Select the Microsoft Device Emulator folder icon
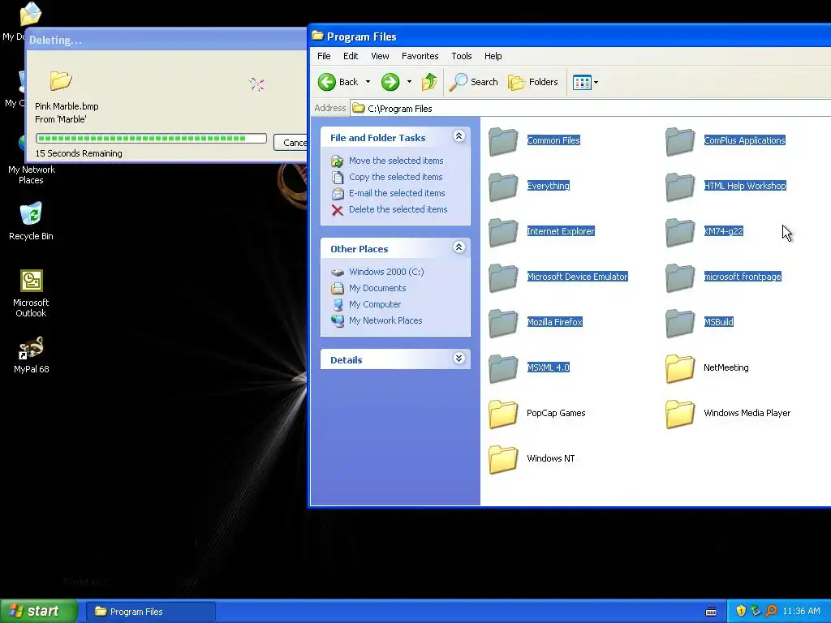The height and width of the screenshot is (623, 831). (503, 278)
